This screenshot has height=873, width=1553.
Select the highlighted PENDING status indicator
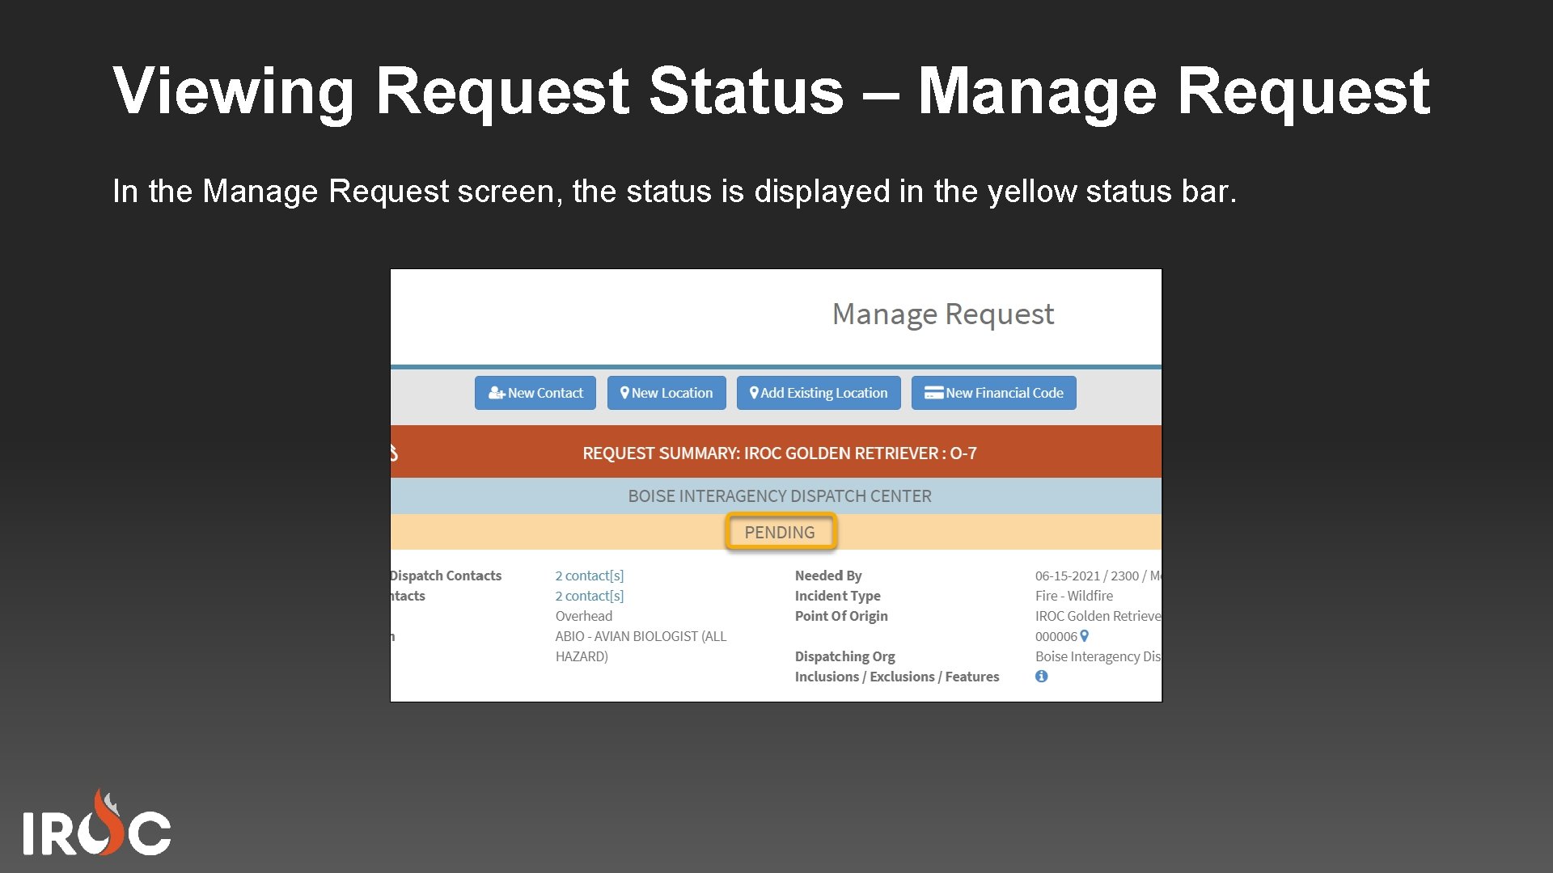(780, 532)
